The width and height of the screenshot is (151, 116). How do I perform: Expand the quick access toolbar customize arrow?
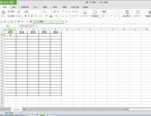tap(27, 22)
